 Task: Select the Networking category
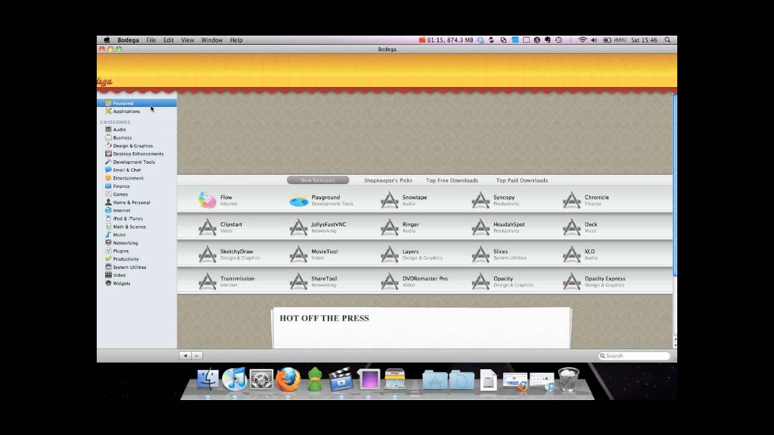pos(125,243)
